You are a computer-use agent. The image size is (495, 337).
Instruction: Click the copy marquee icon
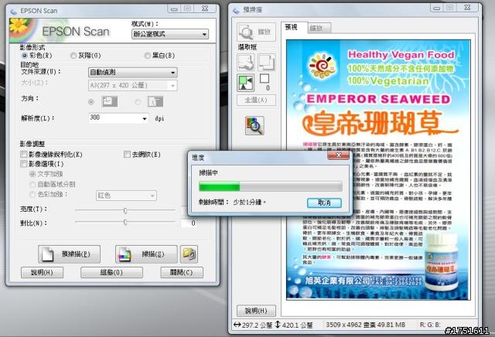pyautogui.click(x=267, y=62)
